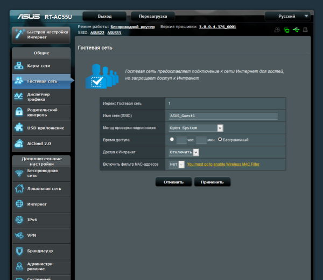This screenshot has width=323, height=280.
Task: Open Локальная сеть menu item
Action: [x=41, y=189]
